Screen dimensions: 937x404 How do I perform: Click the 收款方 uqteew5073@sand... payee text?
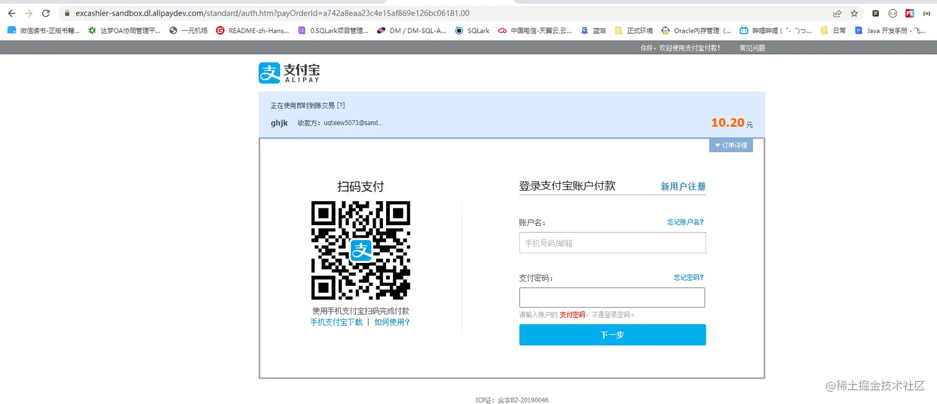pyautogui.click(x=340, y=123)
